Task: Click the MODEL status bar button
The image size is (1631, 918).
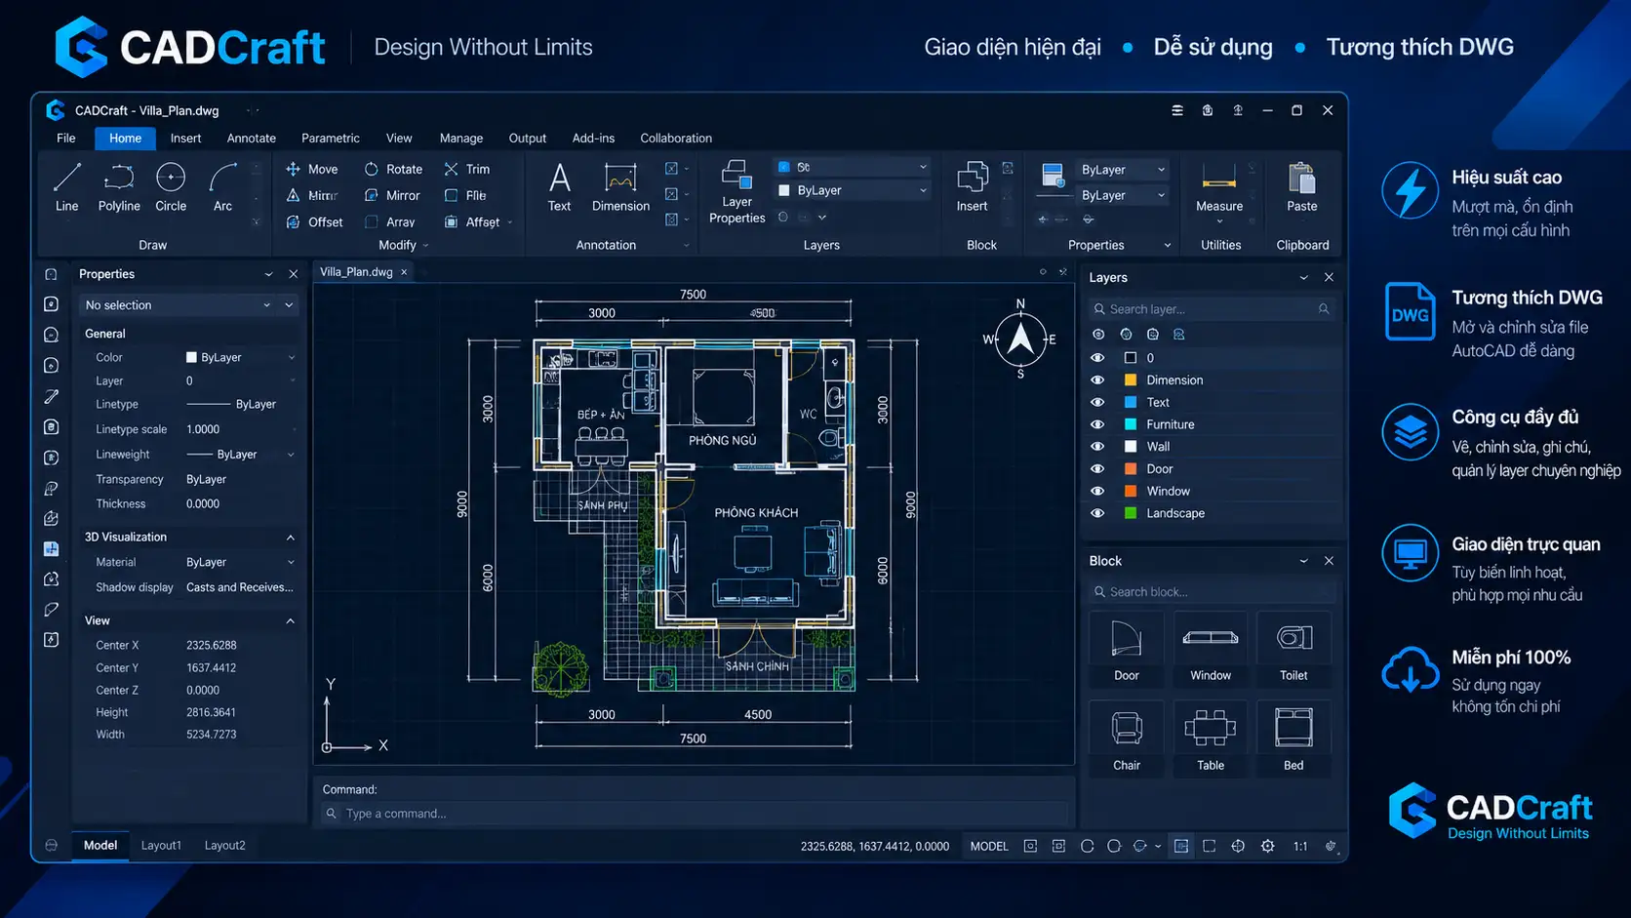Action: (x=989, y=846)
